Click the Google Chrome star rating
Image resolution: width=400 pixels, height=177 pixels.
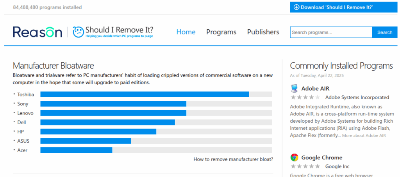(305, 166)
